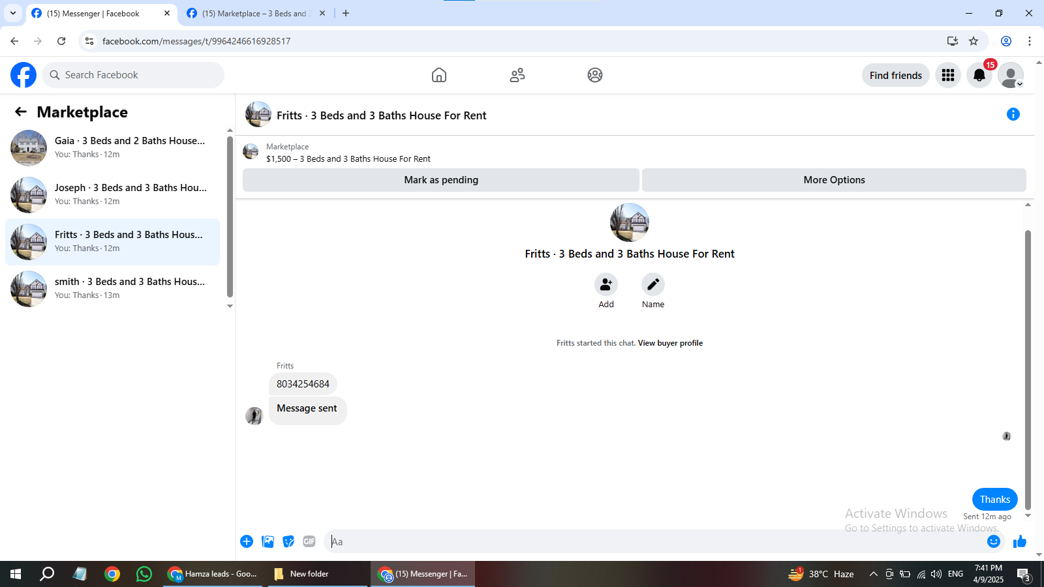Open Chrome three-dot menu

1030,41
